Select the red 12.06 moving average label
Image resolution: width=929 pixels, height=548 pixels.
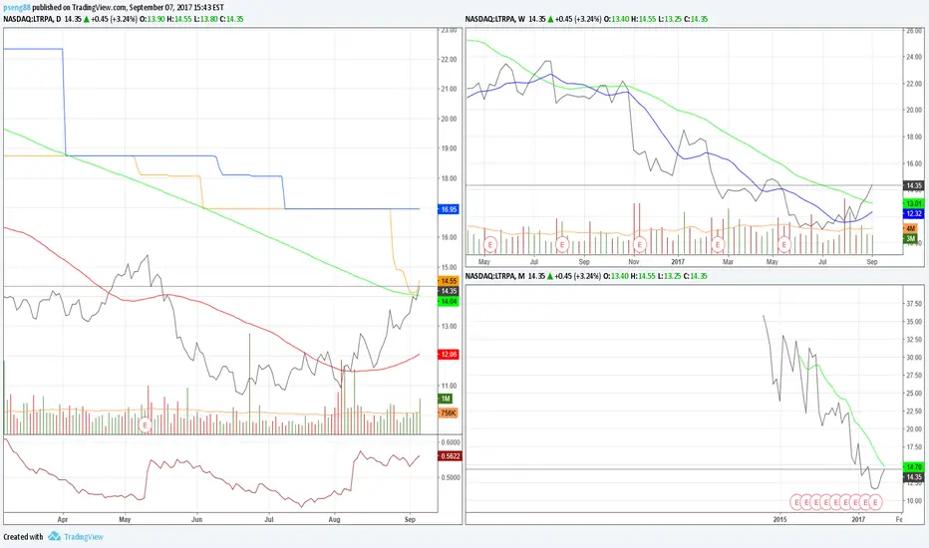[448, 355]
